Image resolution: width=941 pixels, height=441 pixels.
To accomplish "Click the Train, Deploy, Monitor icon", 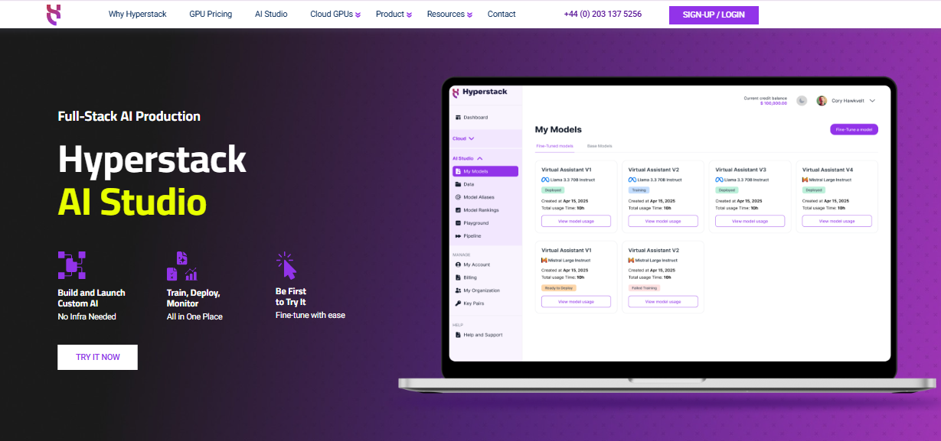I will 181,266.
